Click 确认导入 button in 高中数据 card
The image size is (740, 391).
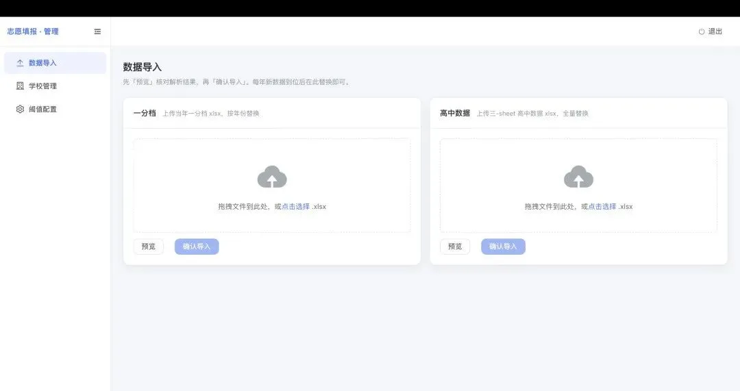tap(503, 247)
